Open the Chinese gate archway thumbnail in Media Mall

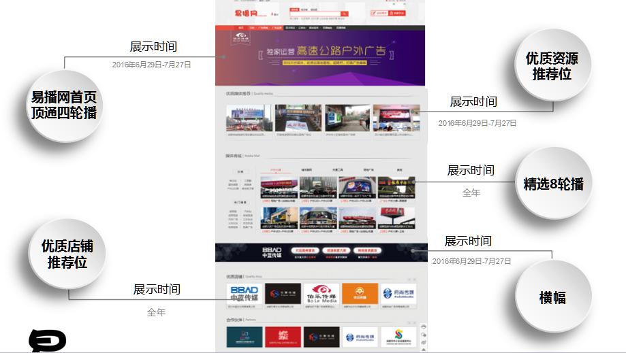pos(396,187)
